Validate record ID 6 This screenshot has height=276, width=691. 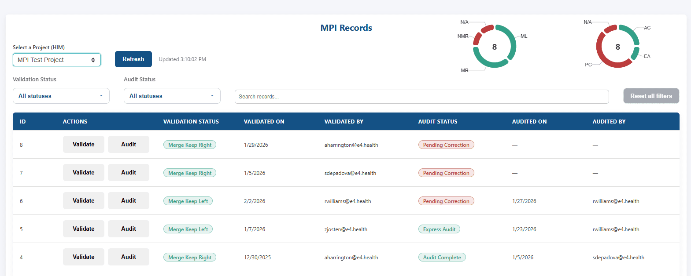point(84,200)
